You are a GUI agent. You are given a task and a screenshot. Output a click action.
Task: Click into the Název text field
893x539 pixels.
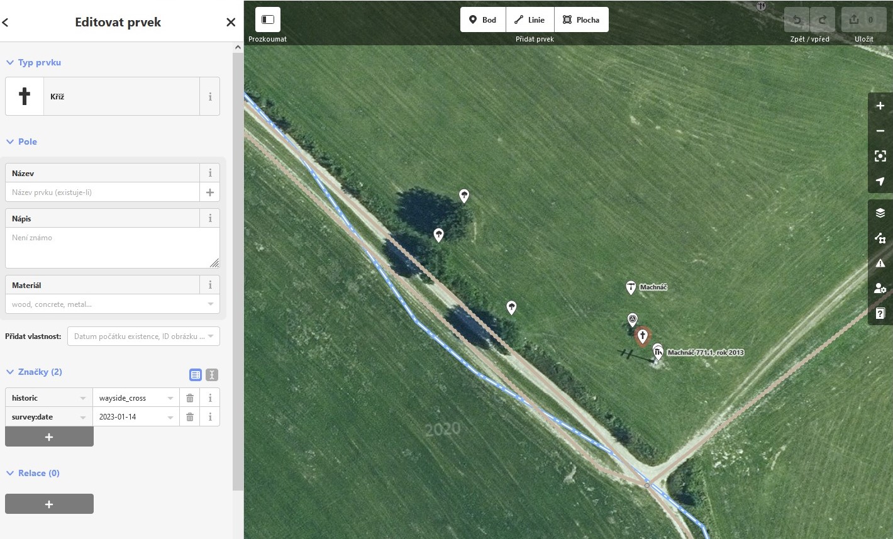103,192
